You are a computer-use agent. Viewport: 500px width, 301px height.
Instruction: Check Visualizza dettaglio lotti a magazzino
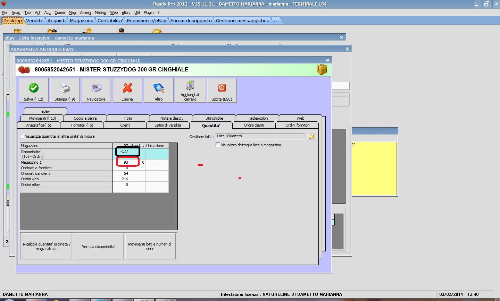[218, 145]
